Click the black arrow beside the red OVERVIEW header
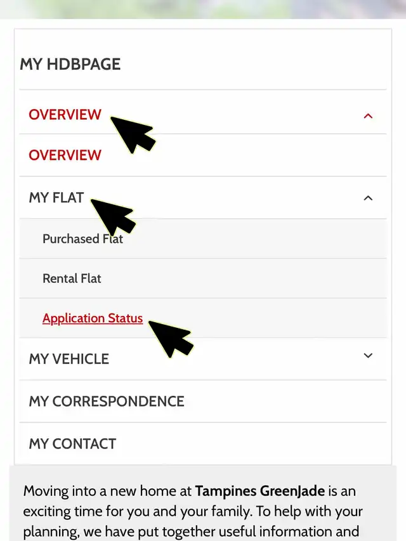Image resolution: width=406 pixels, height=541 pixels. click(x=133, y=133)
